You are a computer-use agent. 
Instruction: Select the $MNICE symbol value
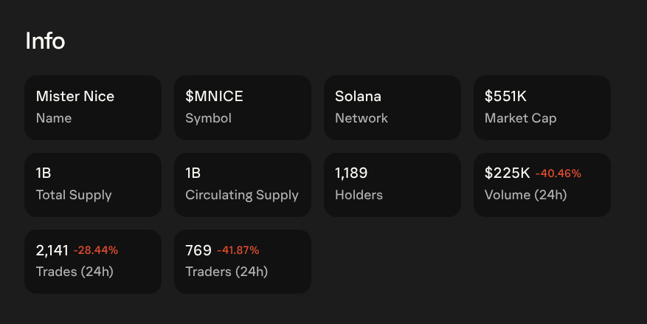(214, 96)
